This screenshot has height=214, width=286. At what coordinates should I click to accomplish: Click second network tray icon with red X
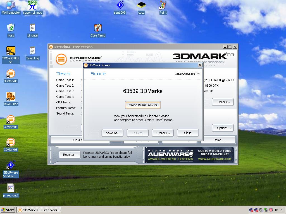click(256, 210)
